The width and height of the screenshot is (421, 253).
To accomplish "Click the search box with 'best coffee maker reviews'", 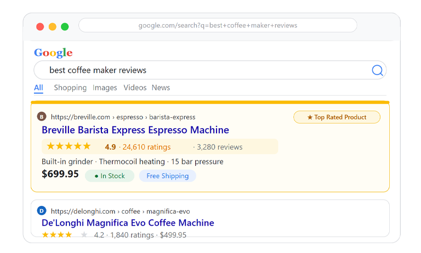I will 210,70.
